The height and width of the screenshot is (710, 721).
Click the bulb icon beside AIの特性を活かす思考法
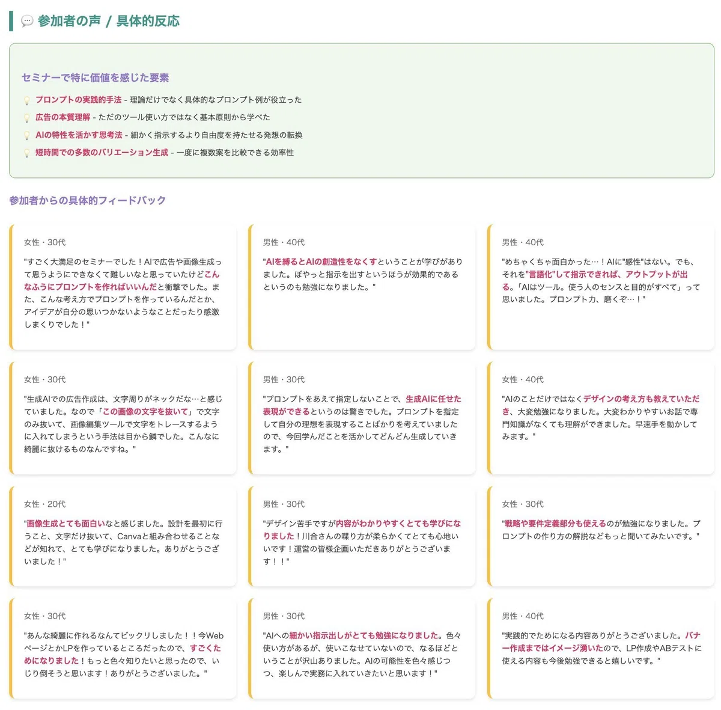tap(26, 136)
